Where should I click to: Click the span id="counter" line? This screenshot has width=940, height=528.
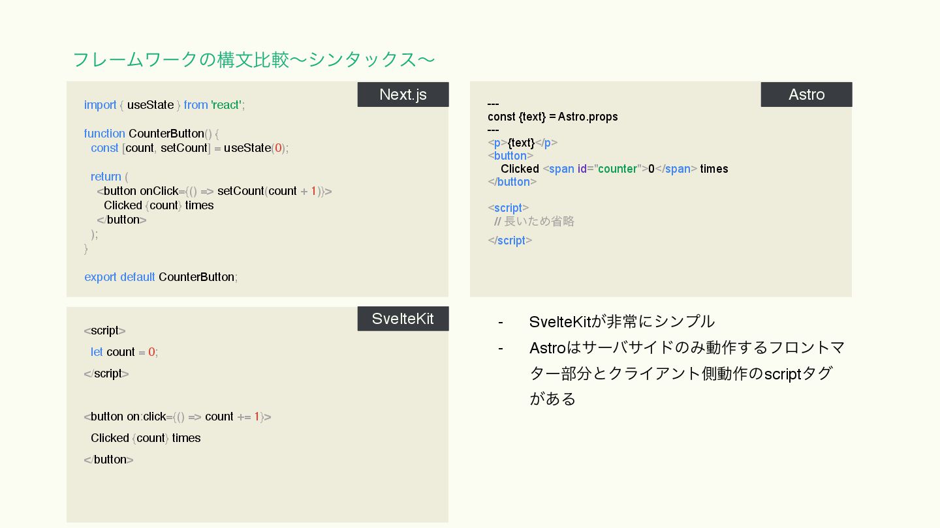[x=614, y=169]
